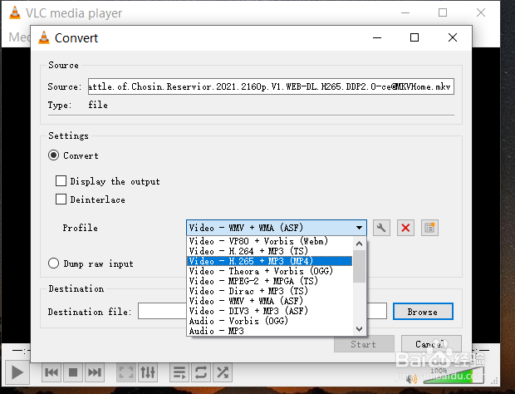Close the VLC media player window
The width and height of the screenshot is (515, 394).
tap(481, 12)
